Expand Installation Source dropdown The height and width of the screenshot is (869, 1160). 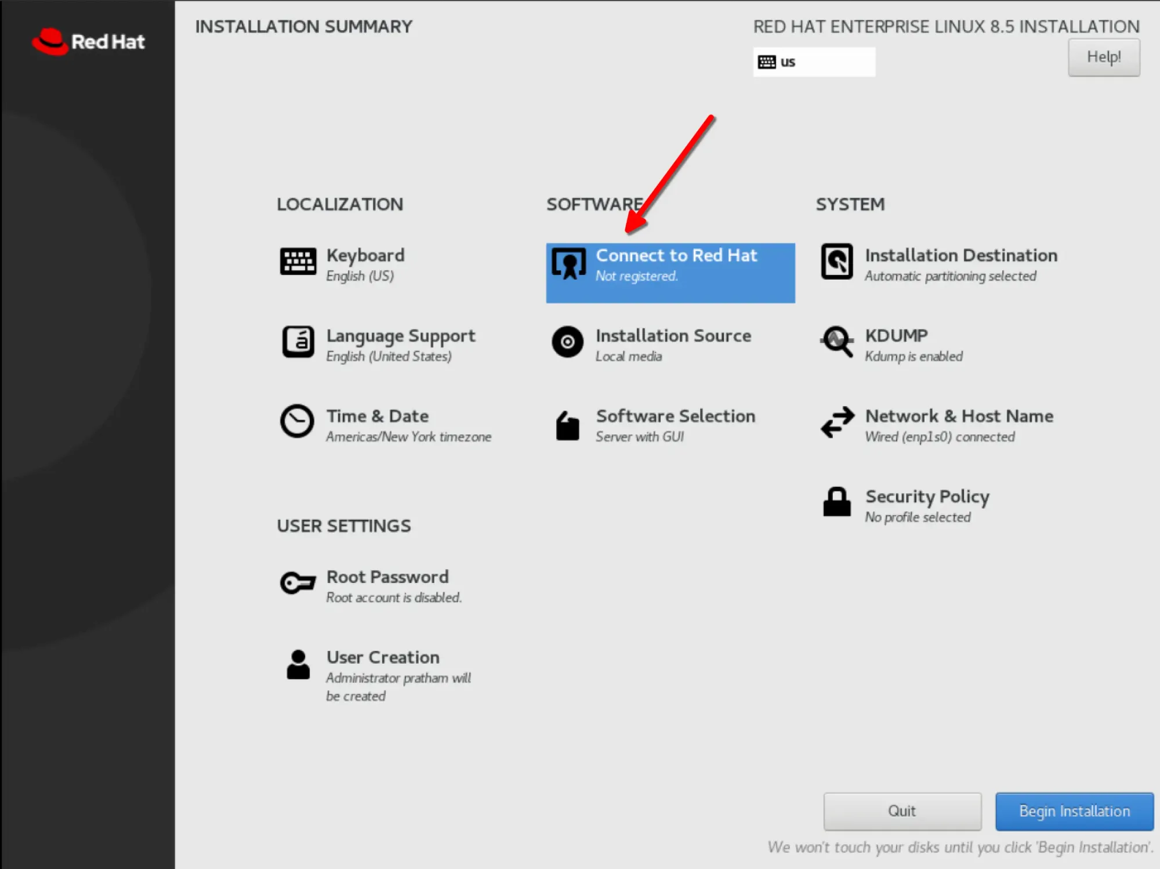click(671, 345)
